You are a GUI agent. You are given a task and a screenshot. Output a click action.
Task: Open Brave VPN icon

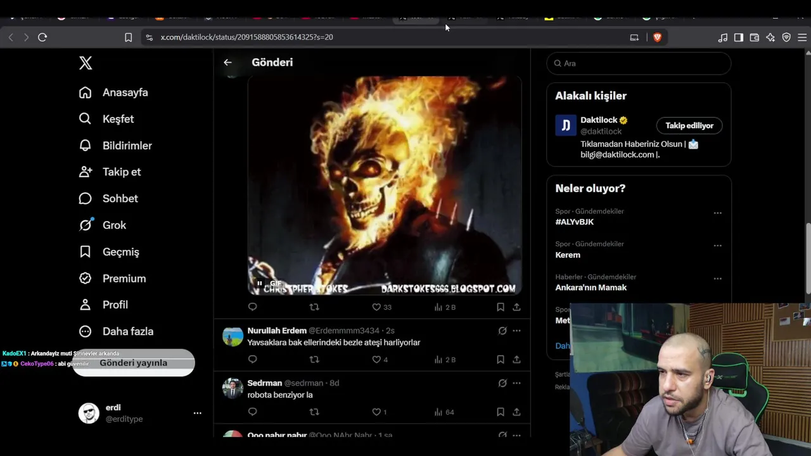pyautogui.click(x=786, y=37)
